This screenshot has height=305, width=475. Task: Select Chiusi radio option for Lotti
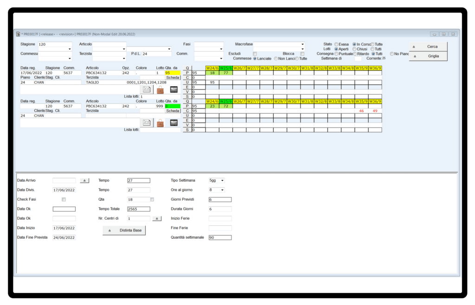354,49
